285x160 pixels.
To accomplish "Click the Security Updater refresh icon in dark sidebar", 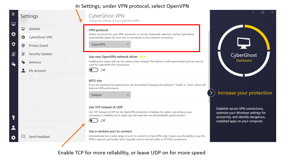I will click(13, 54).
